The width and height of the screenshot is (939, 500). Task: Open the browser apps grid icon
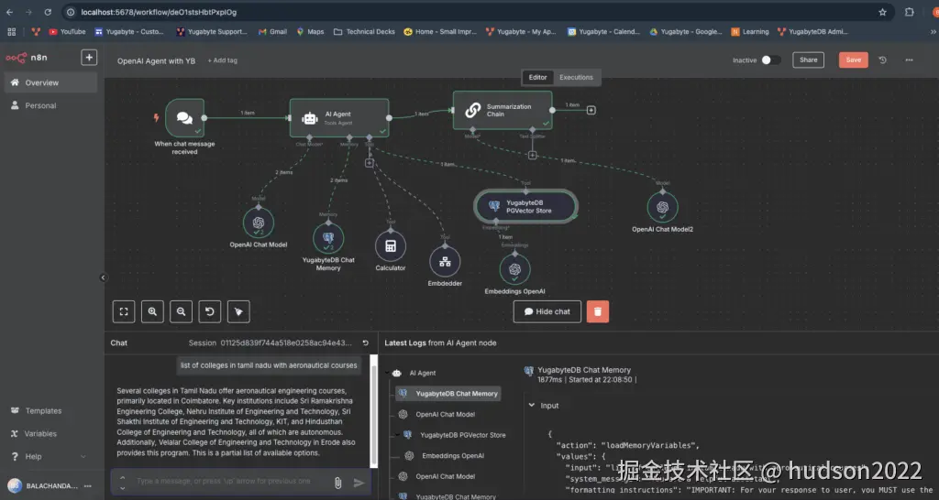click(x=11, y=32)
